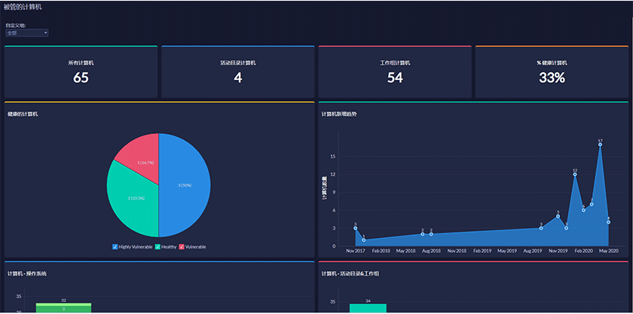The height and width of the screenshot is (314, 633).
Task: Click the 计算机 - 操作系统 chart title
Action: [27, 273]
